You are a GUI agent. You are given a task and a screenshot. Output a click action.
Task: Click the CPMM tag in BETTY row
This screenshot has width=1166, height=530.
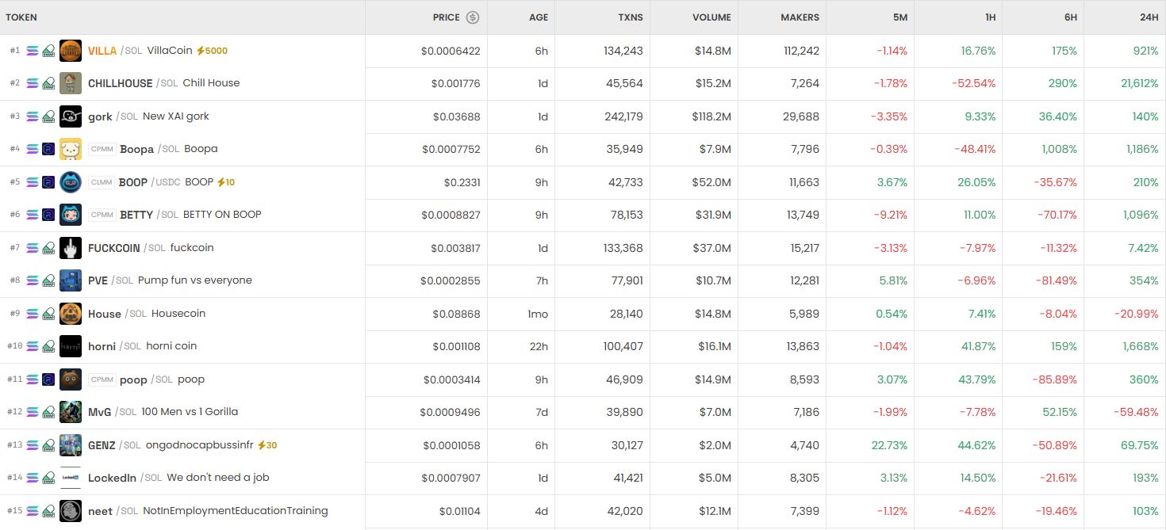(x=102, y=215)
